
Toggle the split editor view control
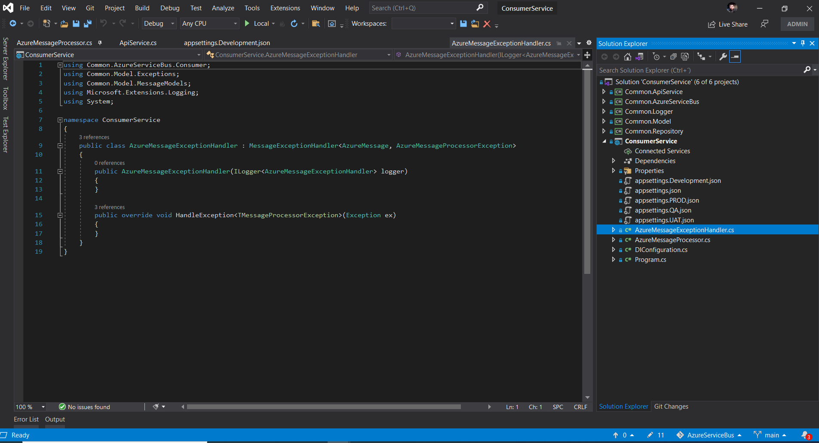587,55
